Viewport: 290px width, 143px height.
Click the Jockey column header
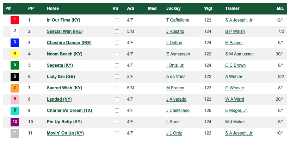[173, 8]
